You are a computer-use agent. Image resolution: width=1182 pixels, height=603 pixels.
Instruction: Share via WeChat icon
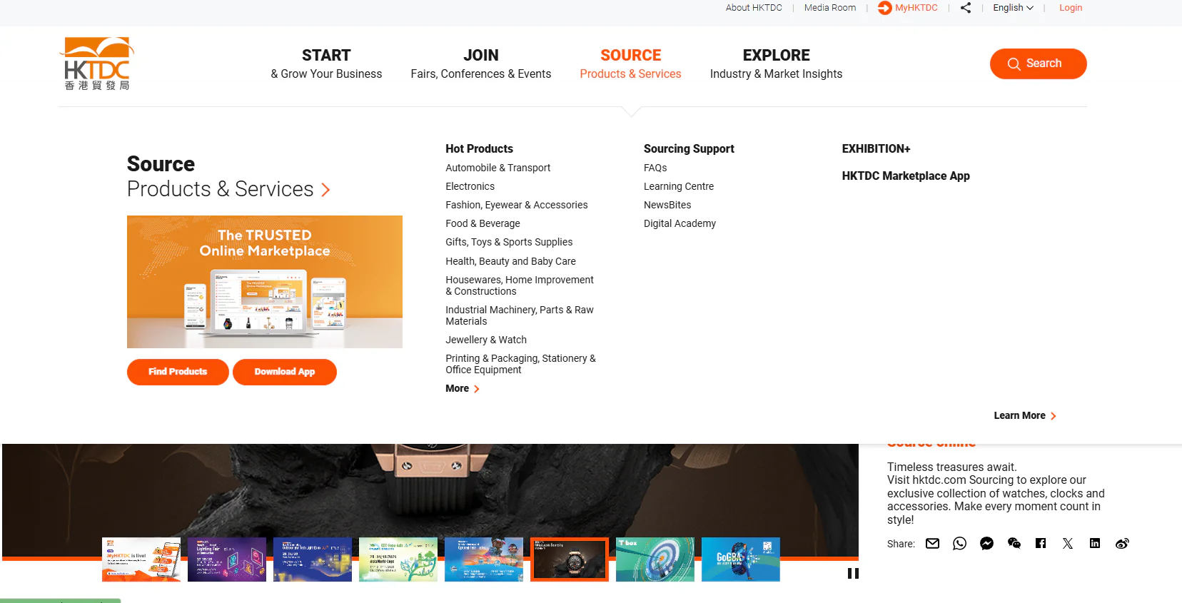click(1014, 544)
